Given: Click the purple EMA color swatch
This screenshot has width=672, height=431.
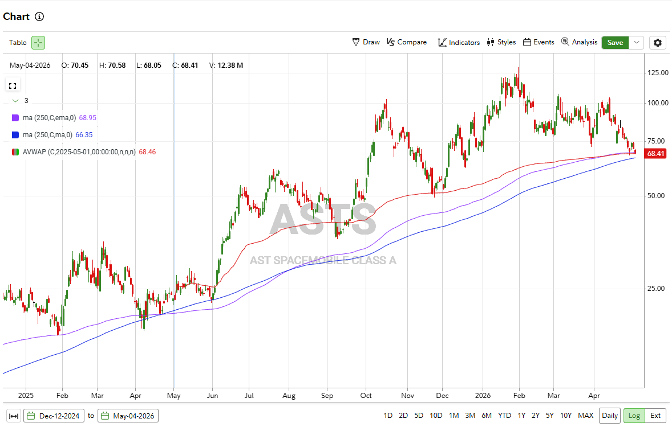Looking at the screenshot, I should 15,118.
